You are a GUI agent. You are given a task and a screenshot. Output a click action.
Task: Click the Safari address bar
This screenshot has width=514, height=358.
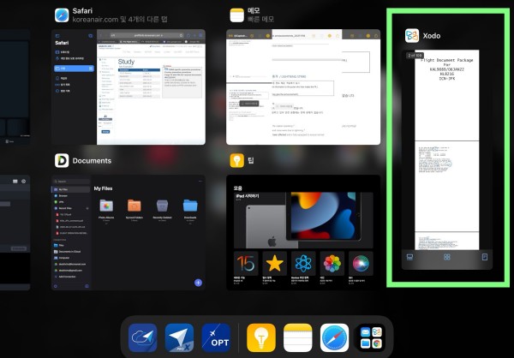point(146,35)
